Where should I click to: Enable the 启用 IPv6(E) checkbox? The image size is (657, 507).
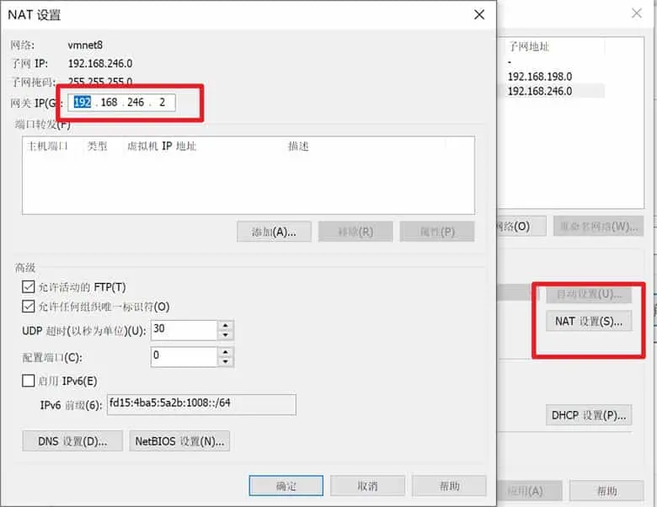click(29, 381)
